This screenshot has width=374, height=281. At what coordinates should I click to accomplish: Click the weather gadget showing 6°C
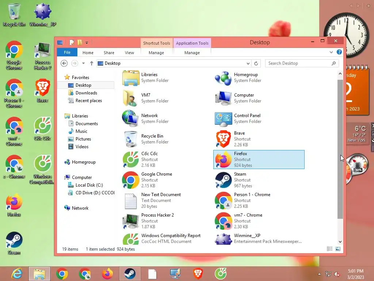coord(357,134)
